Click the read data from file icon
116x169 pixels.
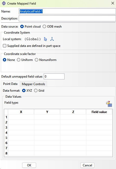tap(109, 104)
